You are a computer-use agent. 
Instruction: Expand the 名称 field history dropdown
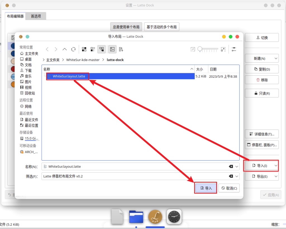tap(237, 166)
